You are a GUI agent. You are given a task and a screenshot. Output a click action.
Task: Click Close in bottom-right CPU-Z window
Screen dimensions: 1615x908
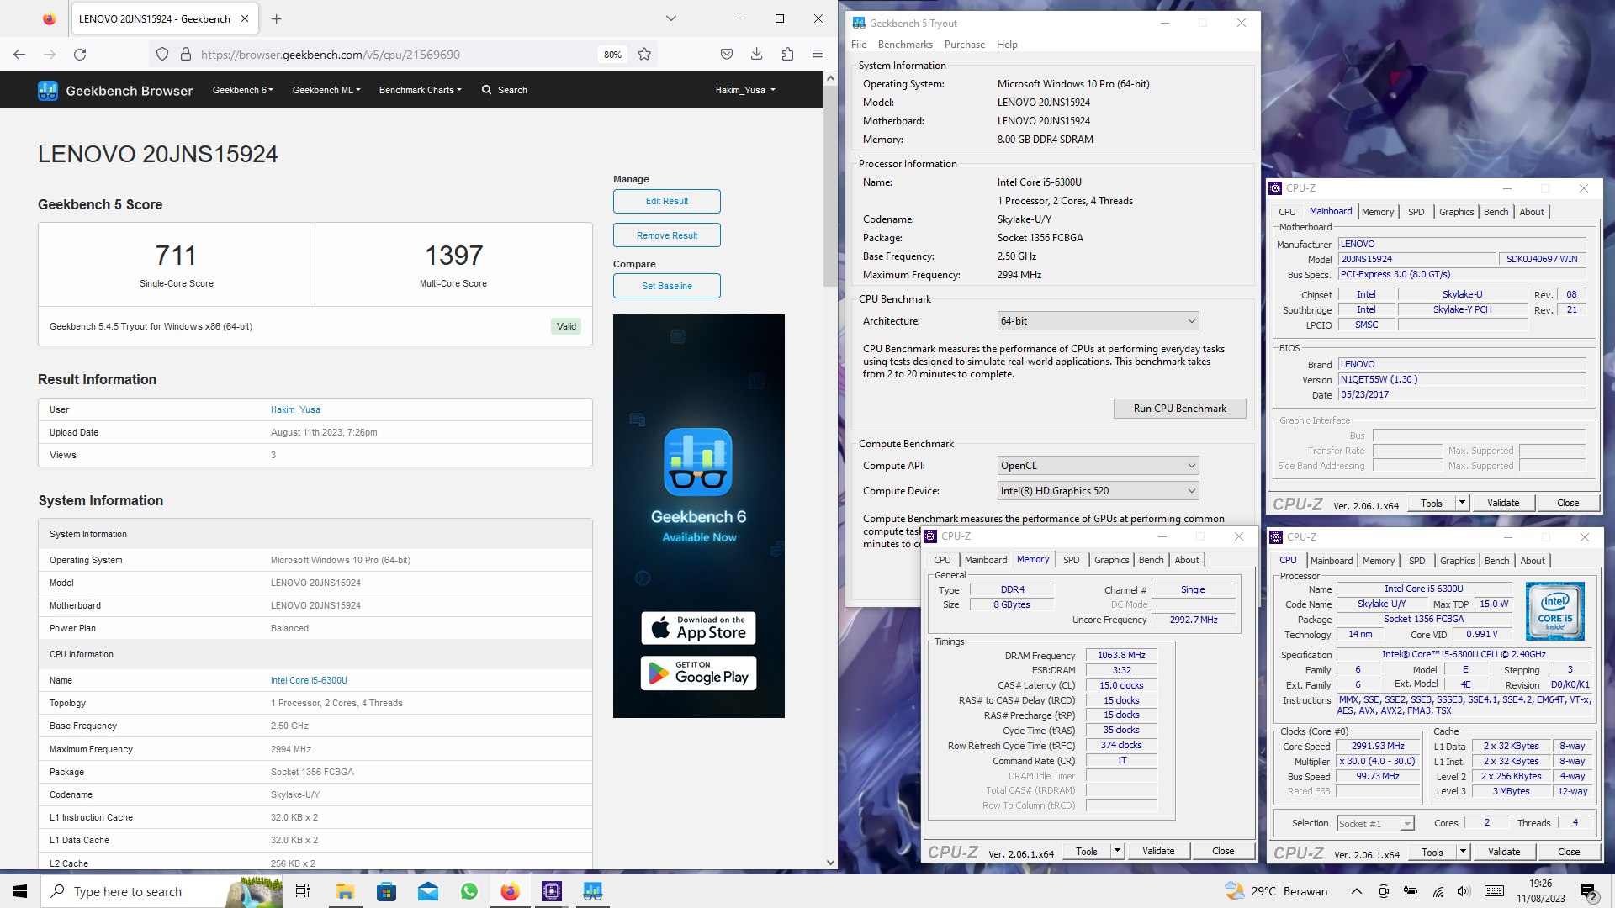pyautogui.click(x=1569, y=852)
